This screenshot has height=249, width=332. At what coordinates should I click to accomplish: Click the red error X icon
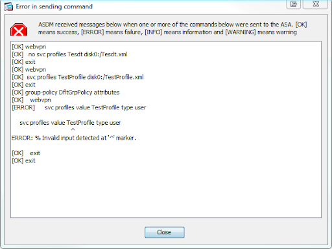(19, 30)
